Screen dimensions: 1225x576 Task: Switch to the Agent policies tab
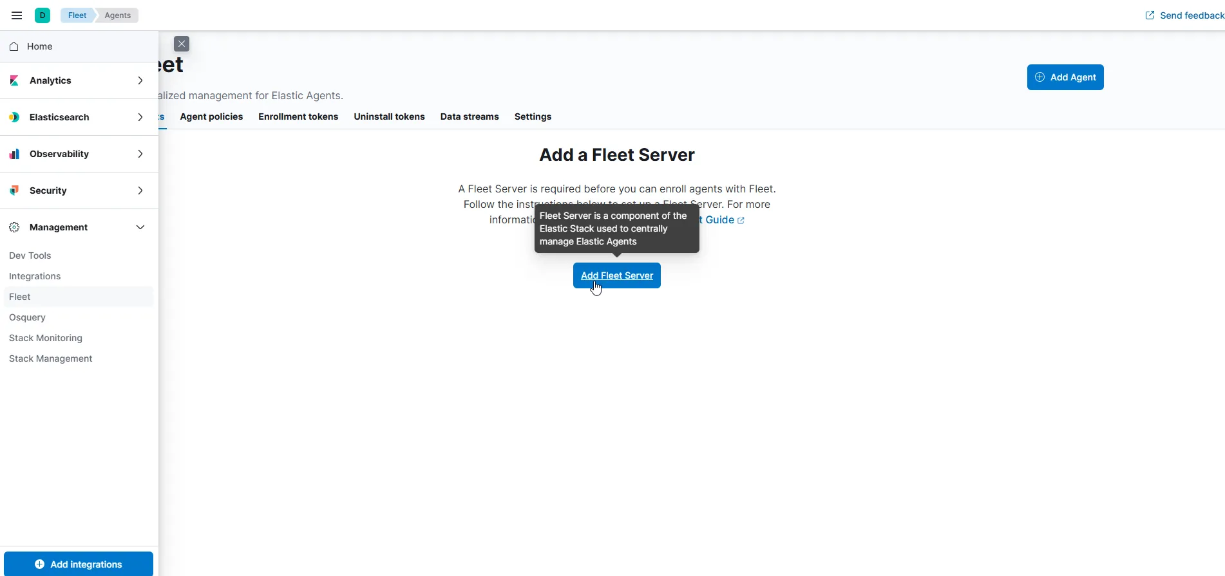click(x=211, y=116)
